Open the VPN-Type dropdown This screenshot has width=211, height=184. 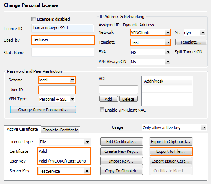(57, 99)
